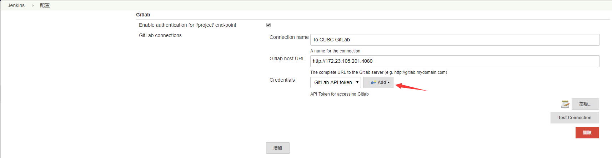This screenshot has width=612, height=158.
Task: Focus the Connection name field
Action: click(x=455, y=40)
